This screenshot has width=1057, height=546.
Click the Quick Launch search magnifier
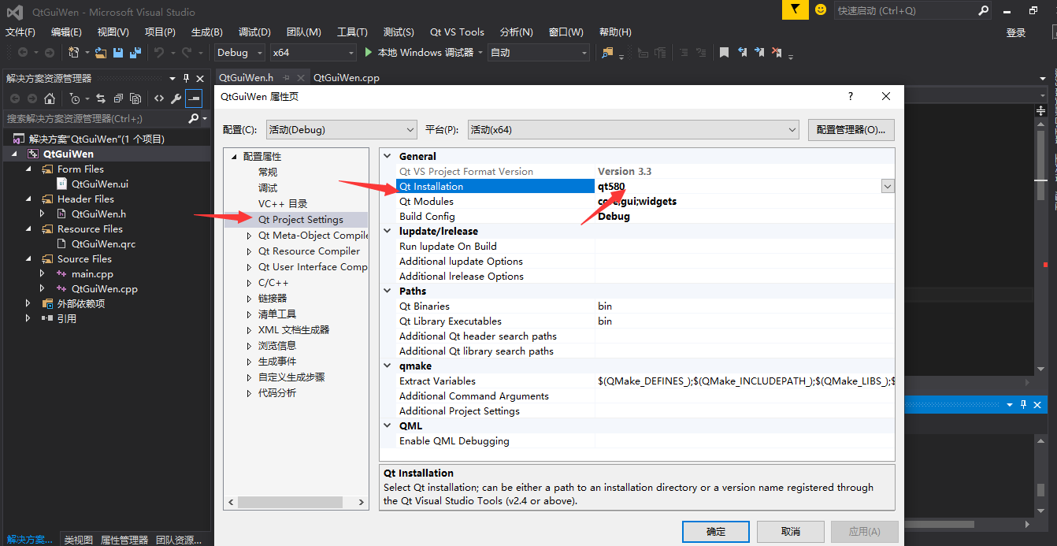click(x=984, y=10)
